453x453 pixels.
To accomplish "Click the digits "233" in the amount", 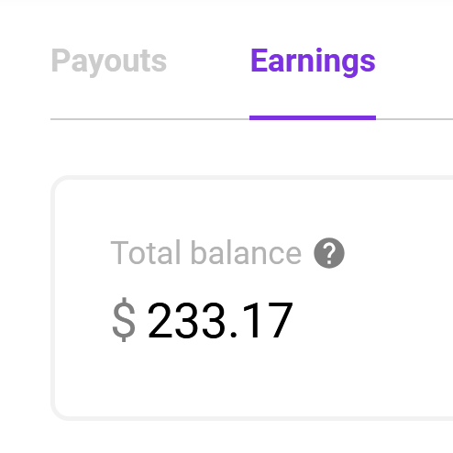I will [x=186, y=320].
